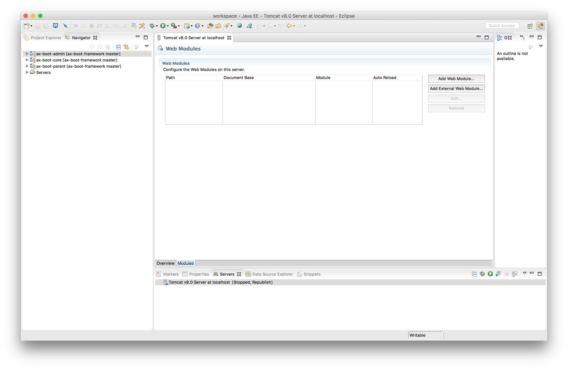Click Skip All Breakpoints icon
The width and height of the screenshot is (568, 370).
[65, 26]
